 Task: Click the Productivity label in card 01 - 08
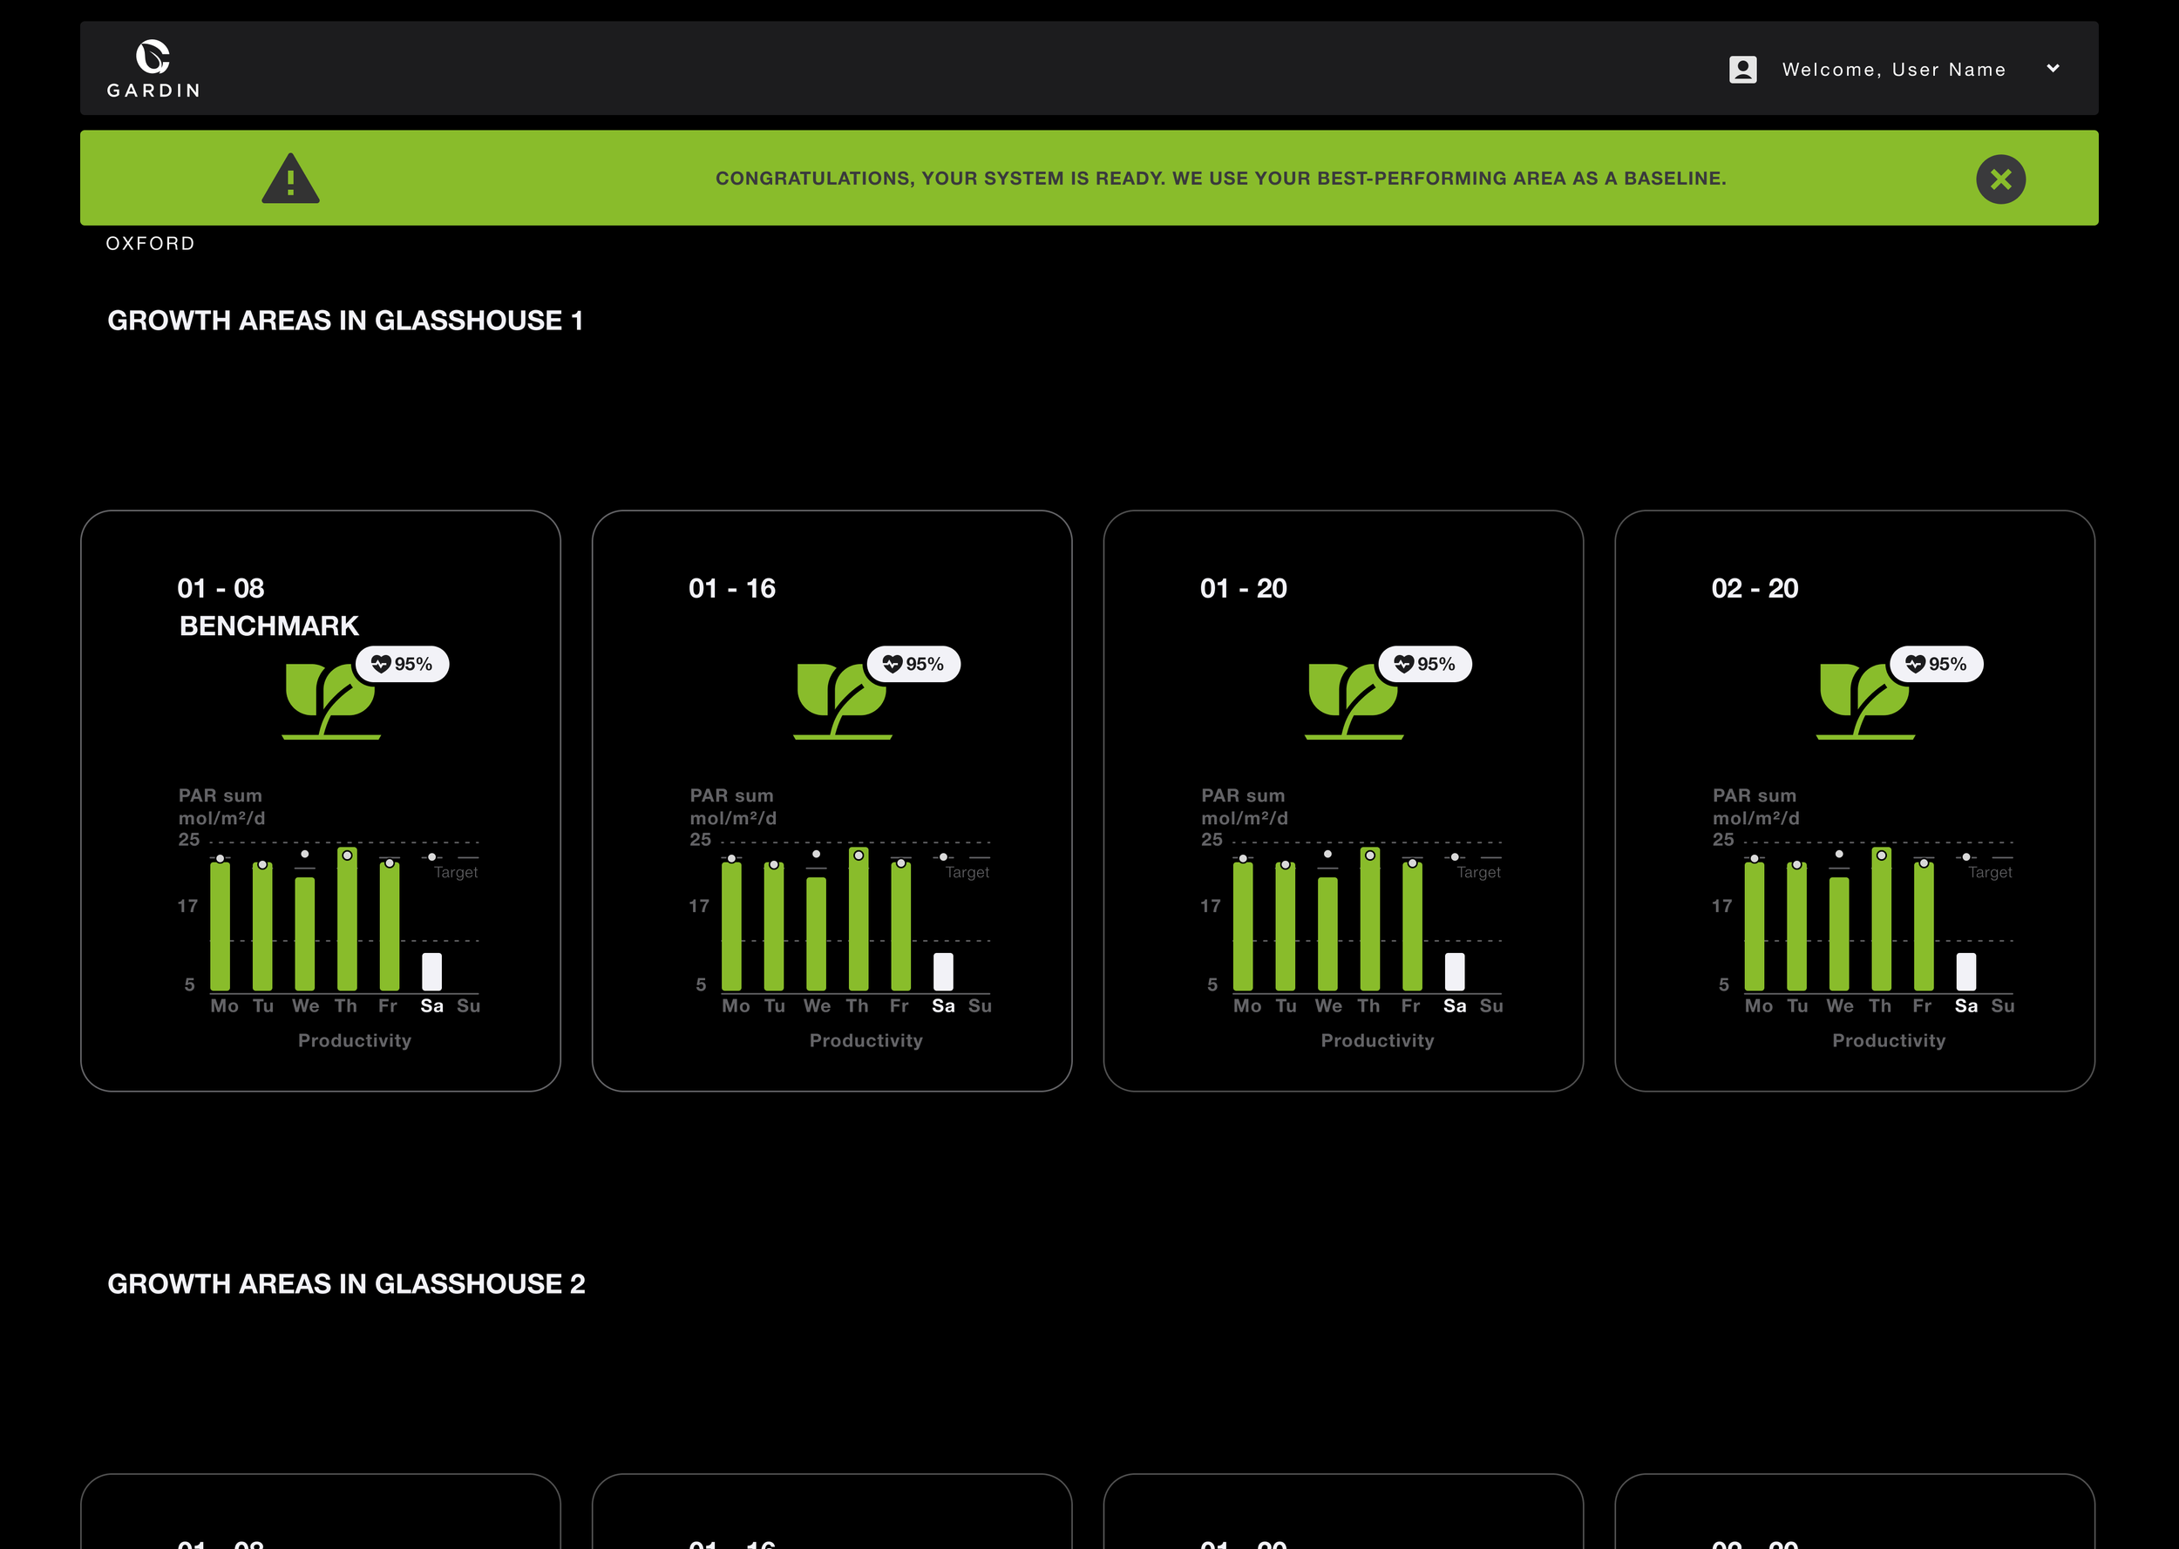(x=354, y=1040)
